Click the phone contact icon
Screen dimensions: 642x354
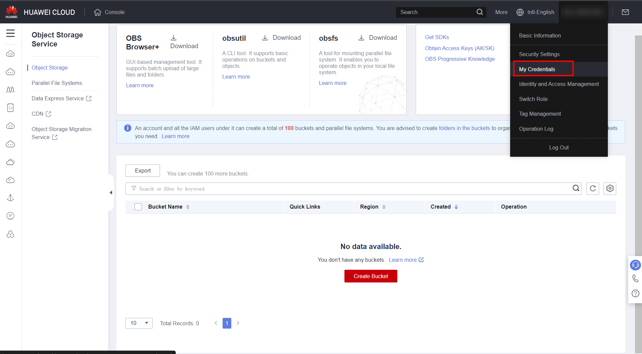[635, 278]
